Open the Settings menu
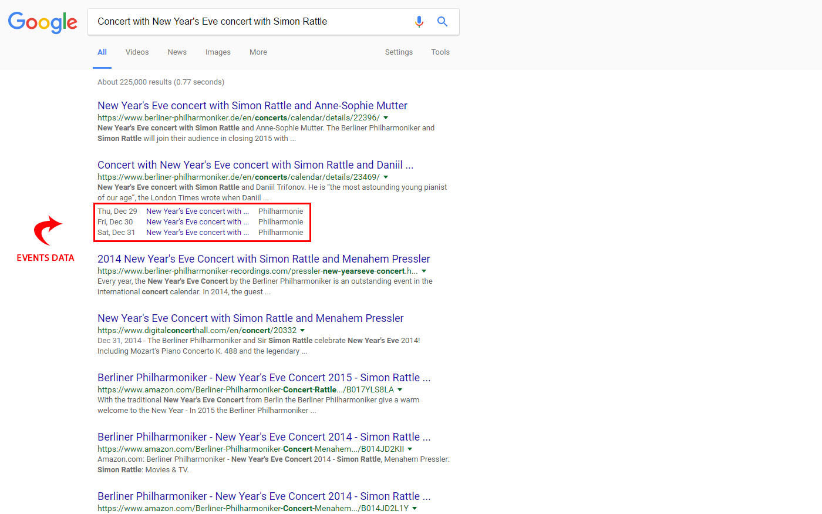The height and width of the screenshot is (514, 822). 399,52
